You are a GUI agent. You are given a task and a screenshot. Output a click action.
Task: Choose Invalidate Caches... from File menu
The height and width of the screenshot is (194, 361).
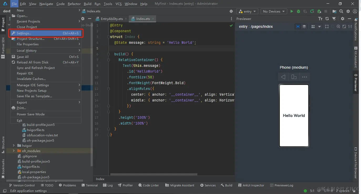[x=46, y=79]
